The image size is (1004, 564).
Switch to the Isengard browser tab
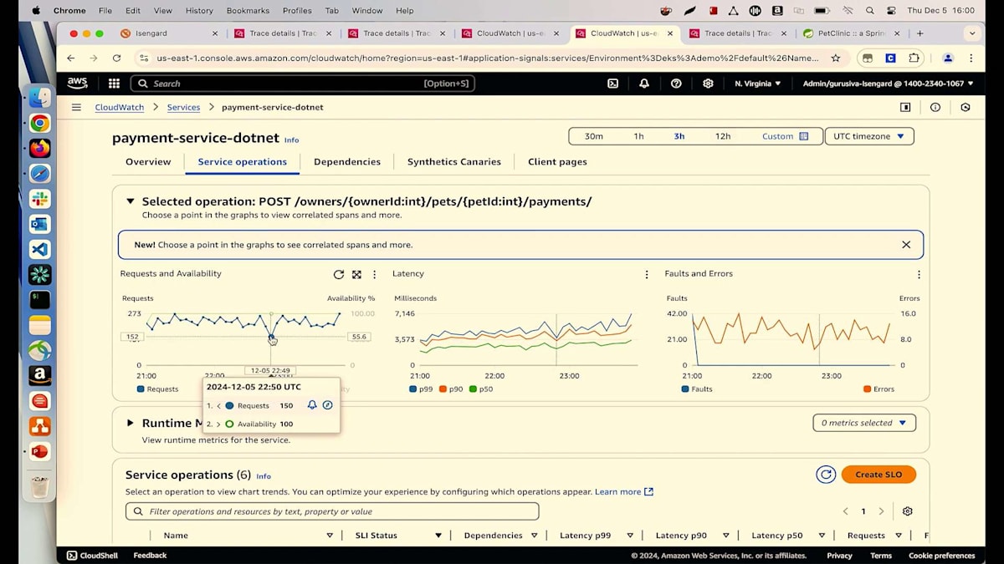coord(169,33)
